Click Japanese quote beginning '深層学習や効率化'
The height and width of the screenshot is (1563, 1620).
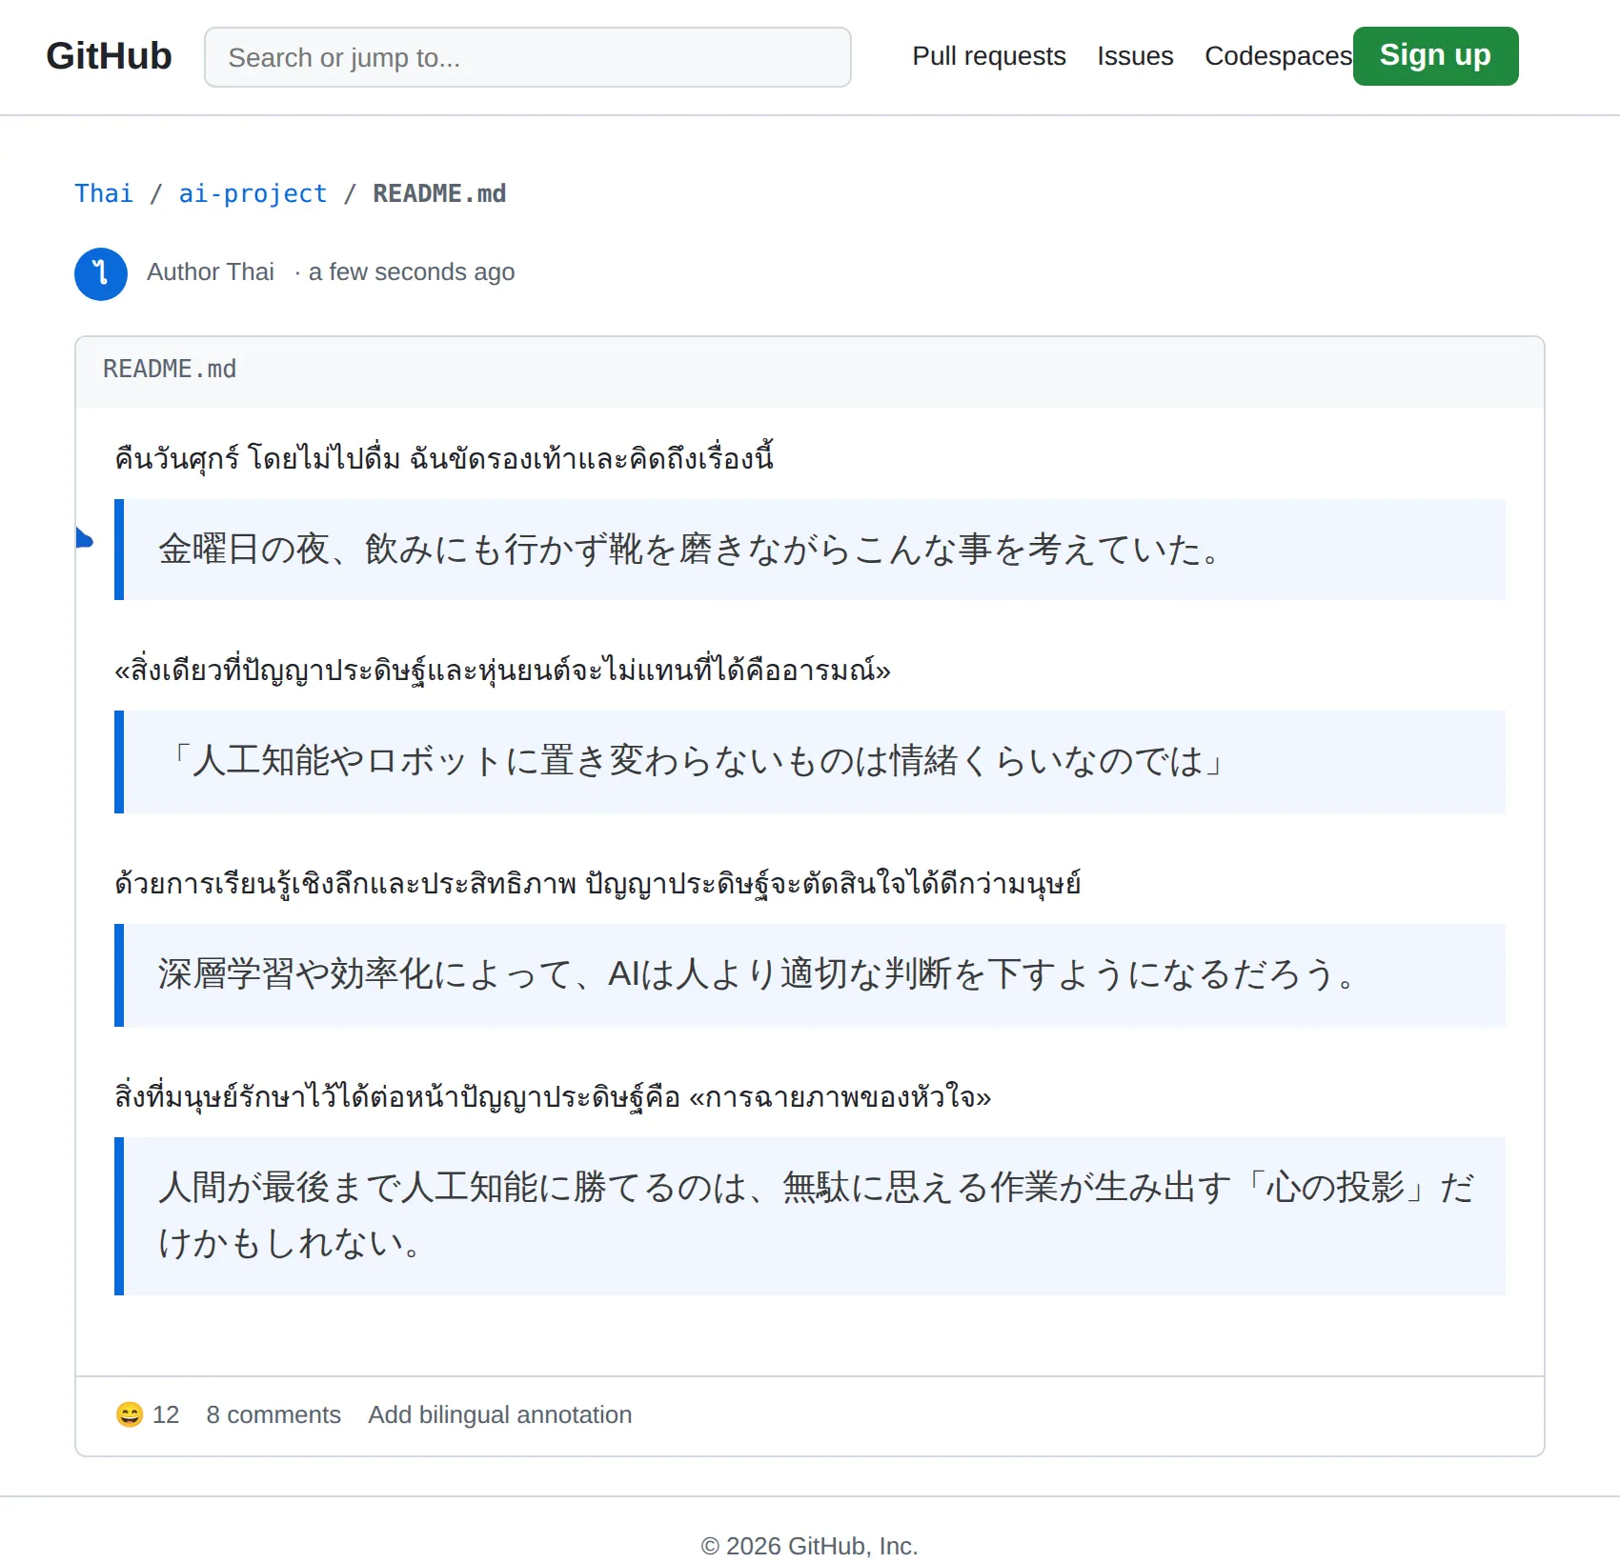click(x=810, y=975)
